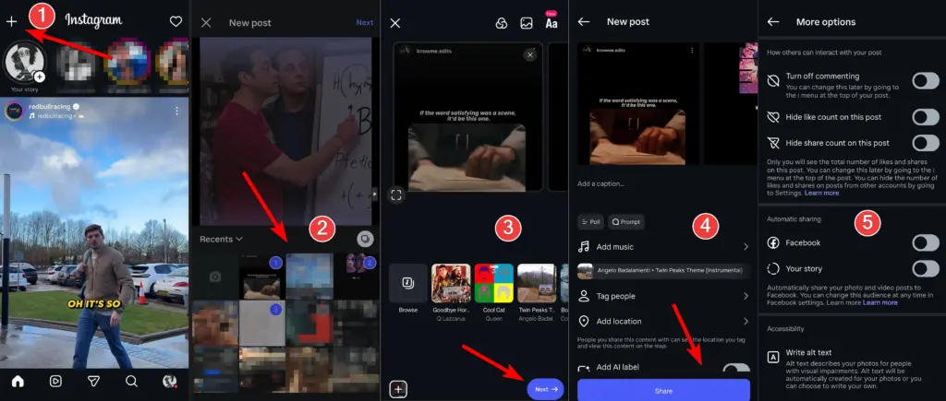
Task: Close the New post gallery picker with X
Action: coord(206,23)
